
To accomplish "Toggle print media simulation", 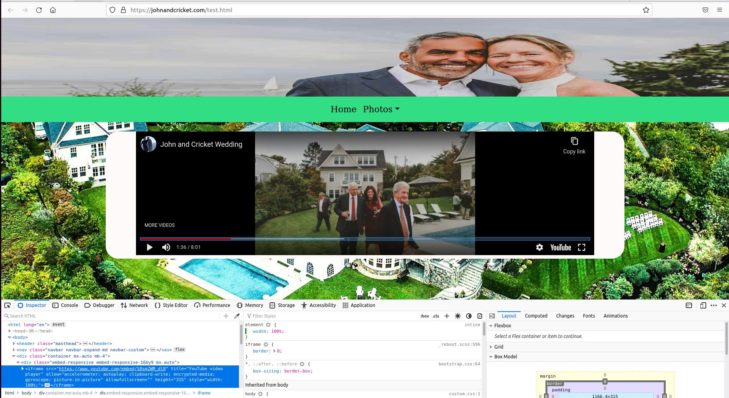I will pyautogui.click(x=480, y=316).
